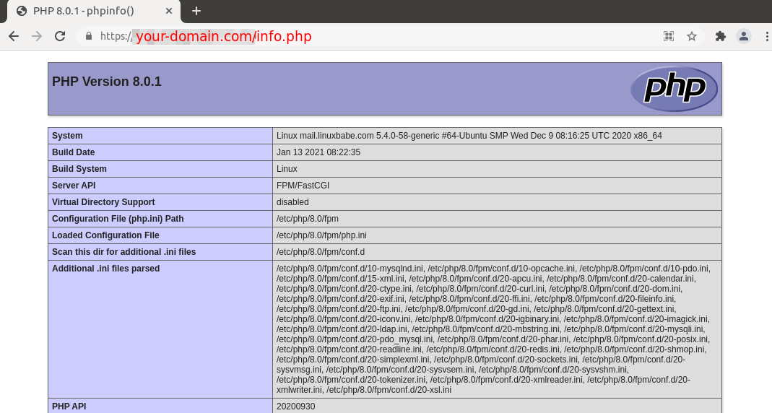Select the PHP 8.0.1 - phpinfo() tab
Screen dimensions: 772x413
click(83, 11)
